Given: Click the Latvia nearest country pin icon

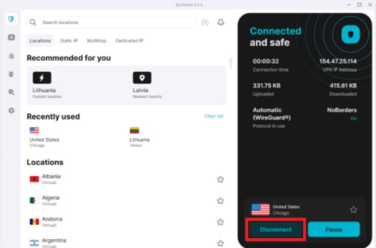Looking at the screenshot, I should tap(142, 77).
